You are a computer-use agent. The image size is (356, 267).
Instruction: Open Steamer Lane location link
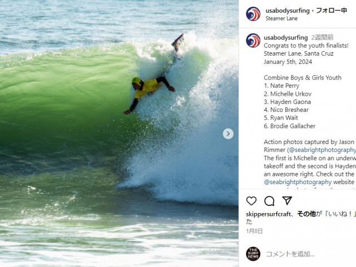281,18
